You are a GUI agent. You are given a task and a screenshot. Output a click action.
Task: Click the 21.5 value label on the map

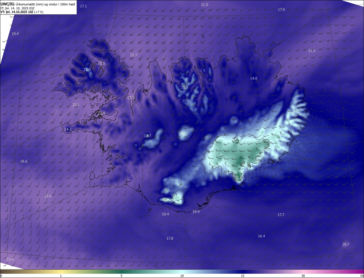[x=312, y=51]
